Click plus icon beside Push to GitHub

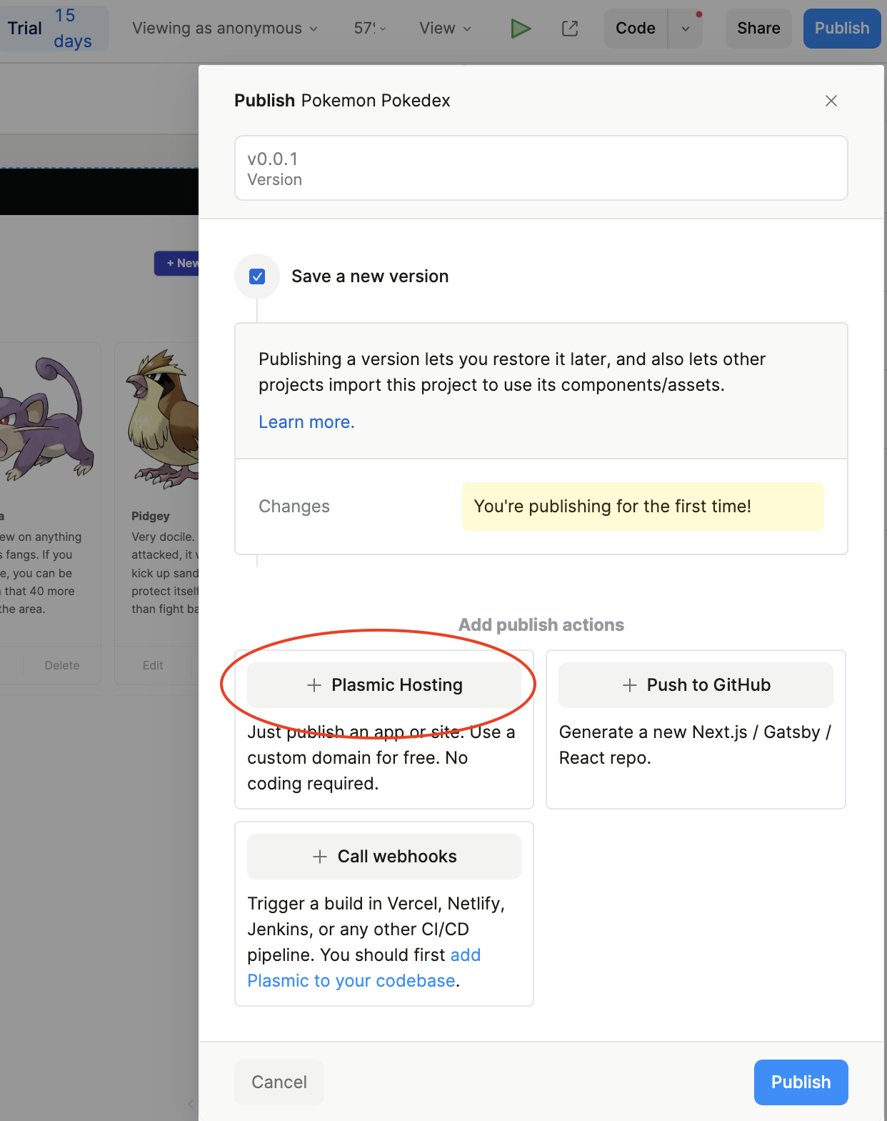629,685
